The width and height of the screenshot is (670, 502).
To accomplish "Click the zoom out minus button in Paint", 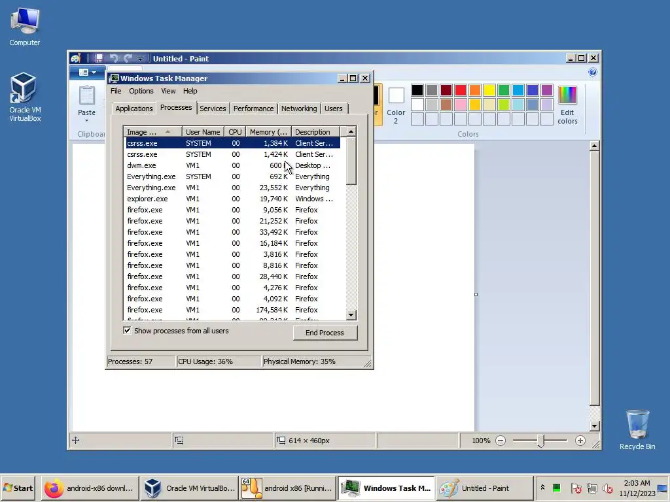I will (501, 441).
